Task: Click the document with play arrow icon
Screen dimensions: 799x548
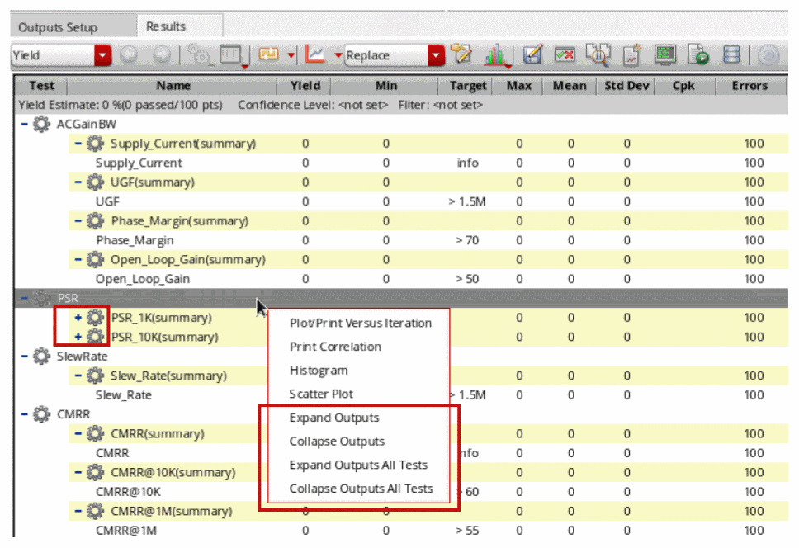Action: [x=700, y=55]
